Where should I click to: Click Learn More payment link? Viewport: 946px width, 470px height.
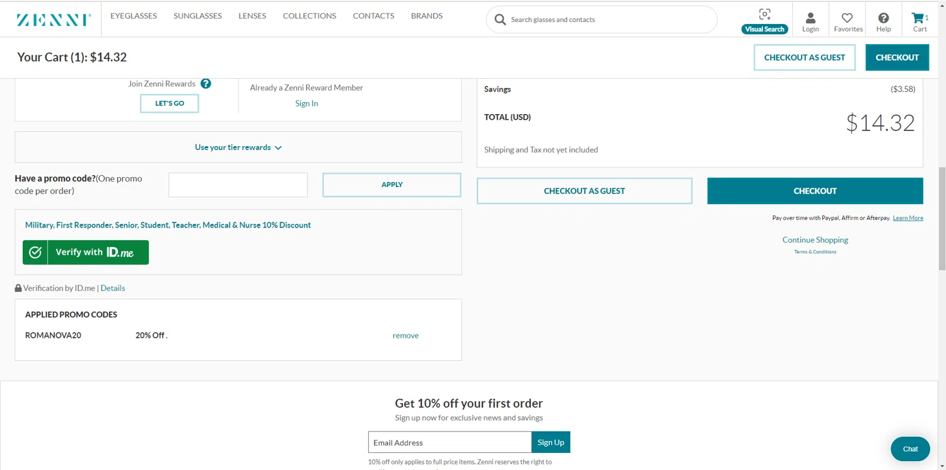[908, 218]
